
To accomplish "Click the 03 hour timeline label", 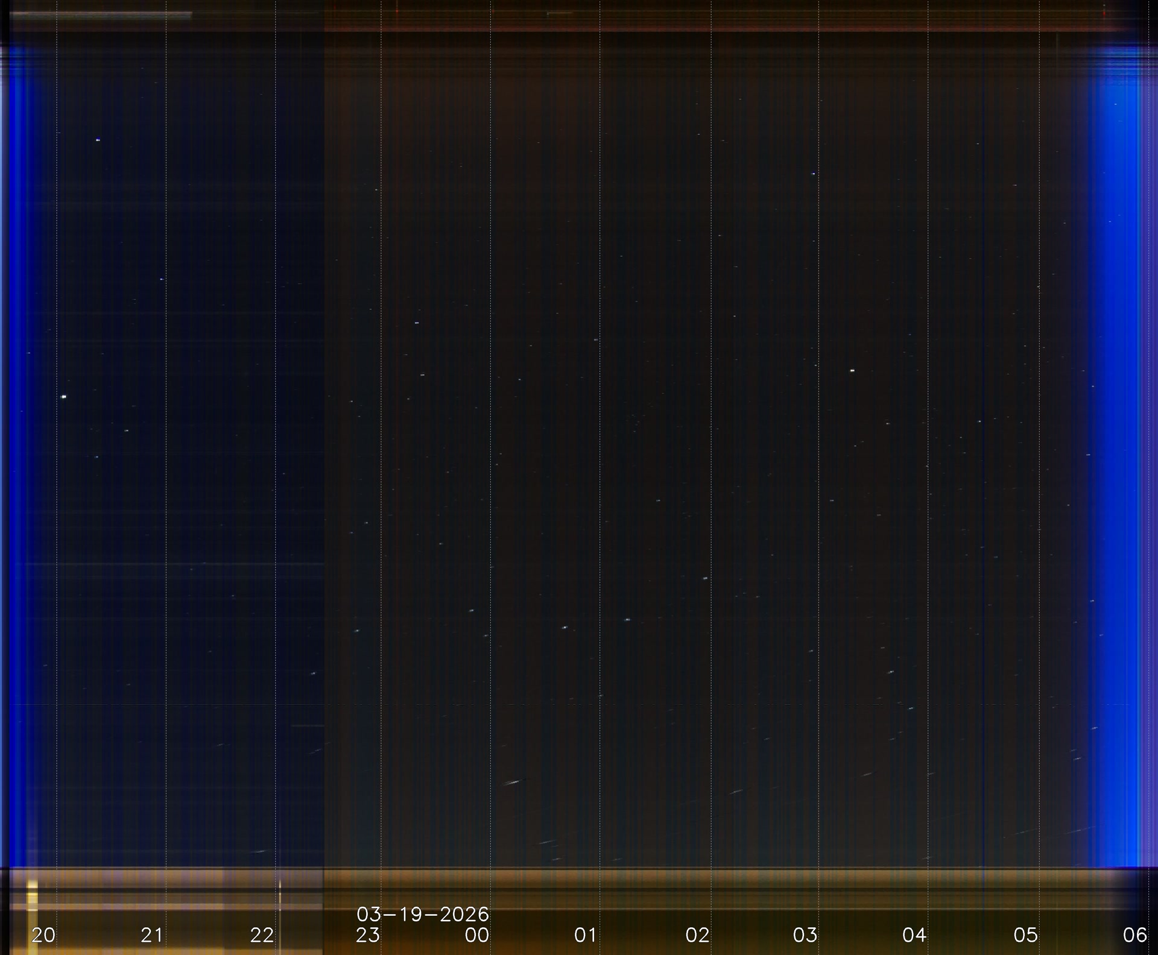I will click(x=805, y=935).
